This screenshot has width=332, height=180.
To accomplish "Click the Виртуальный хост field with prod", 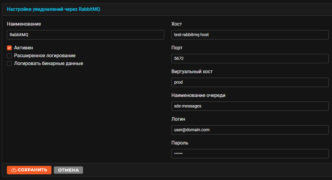I will [x=250, y=82].
